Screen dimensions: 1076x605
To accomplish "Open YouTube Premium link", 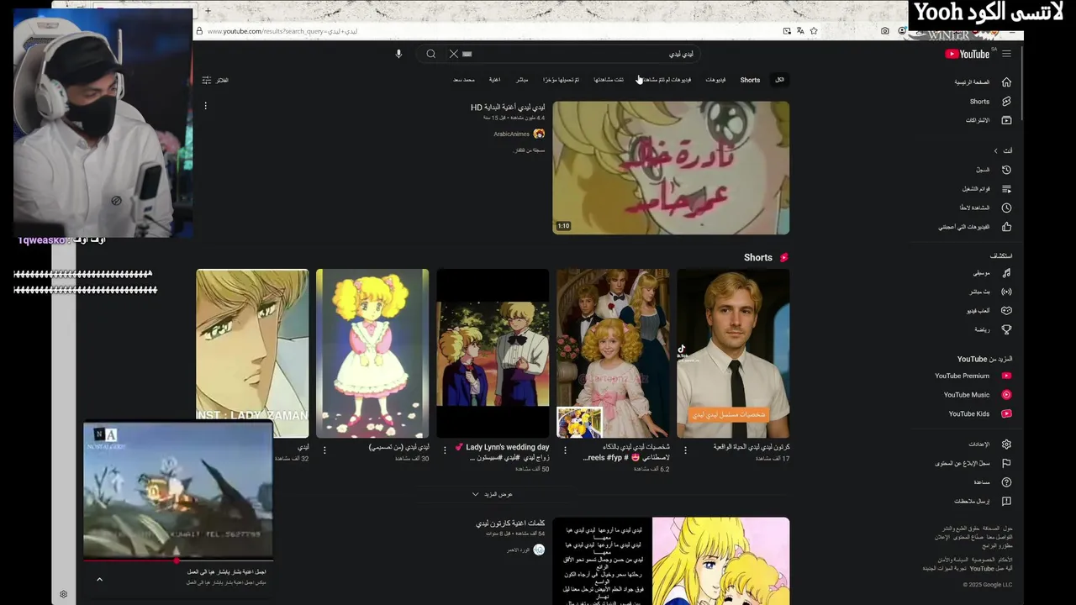I will click(x=973, y=376).
